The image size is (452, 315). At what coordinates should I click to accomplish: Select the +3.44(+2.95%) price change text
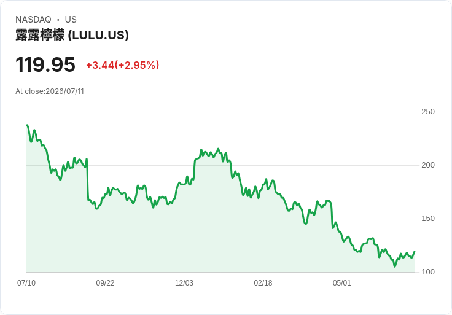point(122,65)
